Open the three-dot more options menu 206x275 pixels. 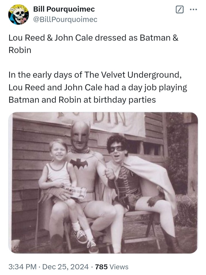(x=194, y=9)
